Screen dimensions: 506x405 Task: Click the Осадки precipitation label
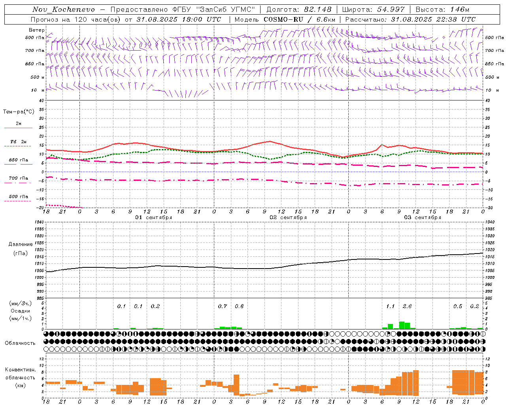[20, 311]
